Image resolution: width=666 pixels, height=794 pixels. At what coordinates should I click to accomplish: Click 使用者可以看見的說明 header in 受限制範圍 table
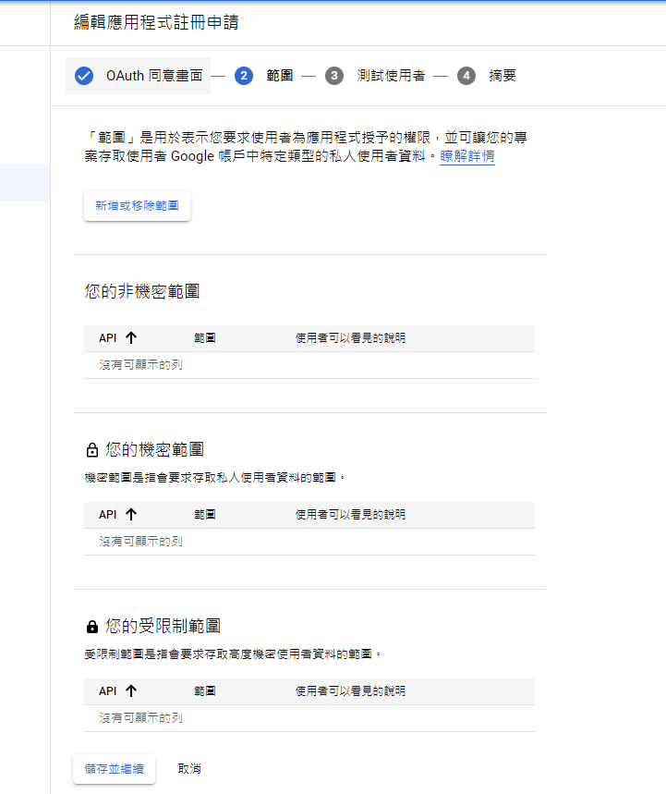point(350,691)
